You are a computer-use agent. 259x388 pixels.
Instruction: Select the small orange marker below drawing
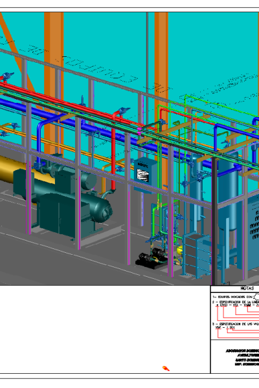[166, 369]
